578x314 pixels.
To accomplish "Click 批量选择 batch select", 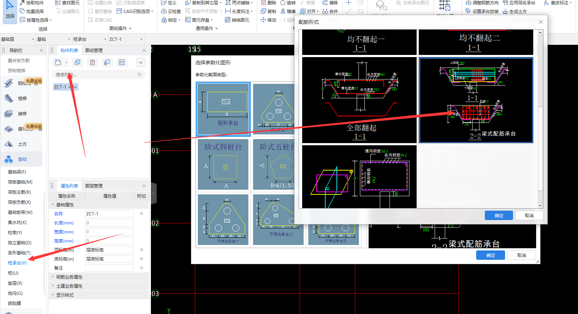I will (32, 11).
